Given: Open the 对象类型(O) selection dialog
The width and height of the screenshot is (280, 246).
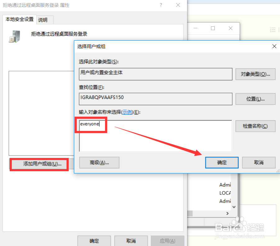Looking at the screenshot, I should [255, 74].
